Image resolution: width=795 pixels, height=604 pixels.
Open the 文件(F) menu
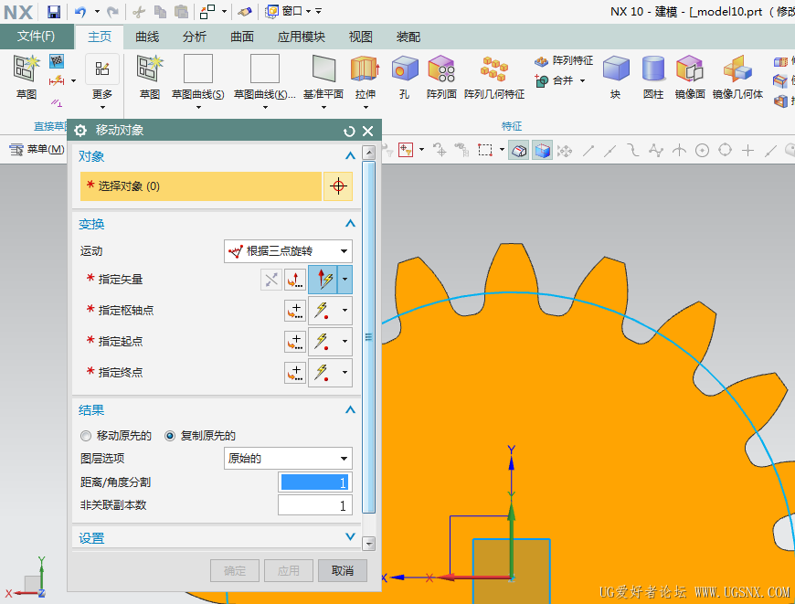[36, 37]
